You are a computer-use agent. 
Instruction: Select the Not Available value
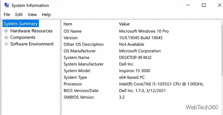(x=132, y=44)
